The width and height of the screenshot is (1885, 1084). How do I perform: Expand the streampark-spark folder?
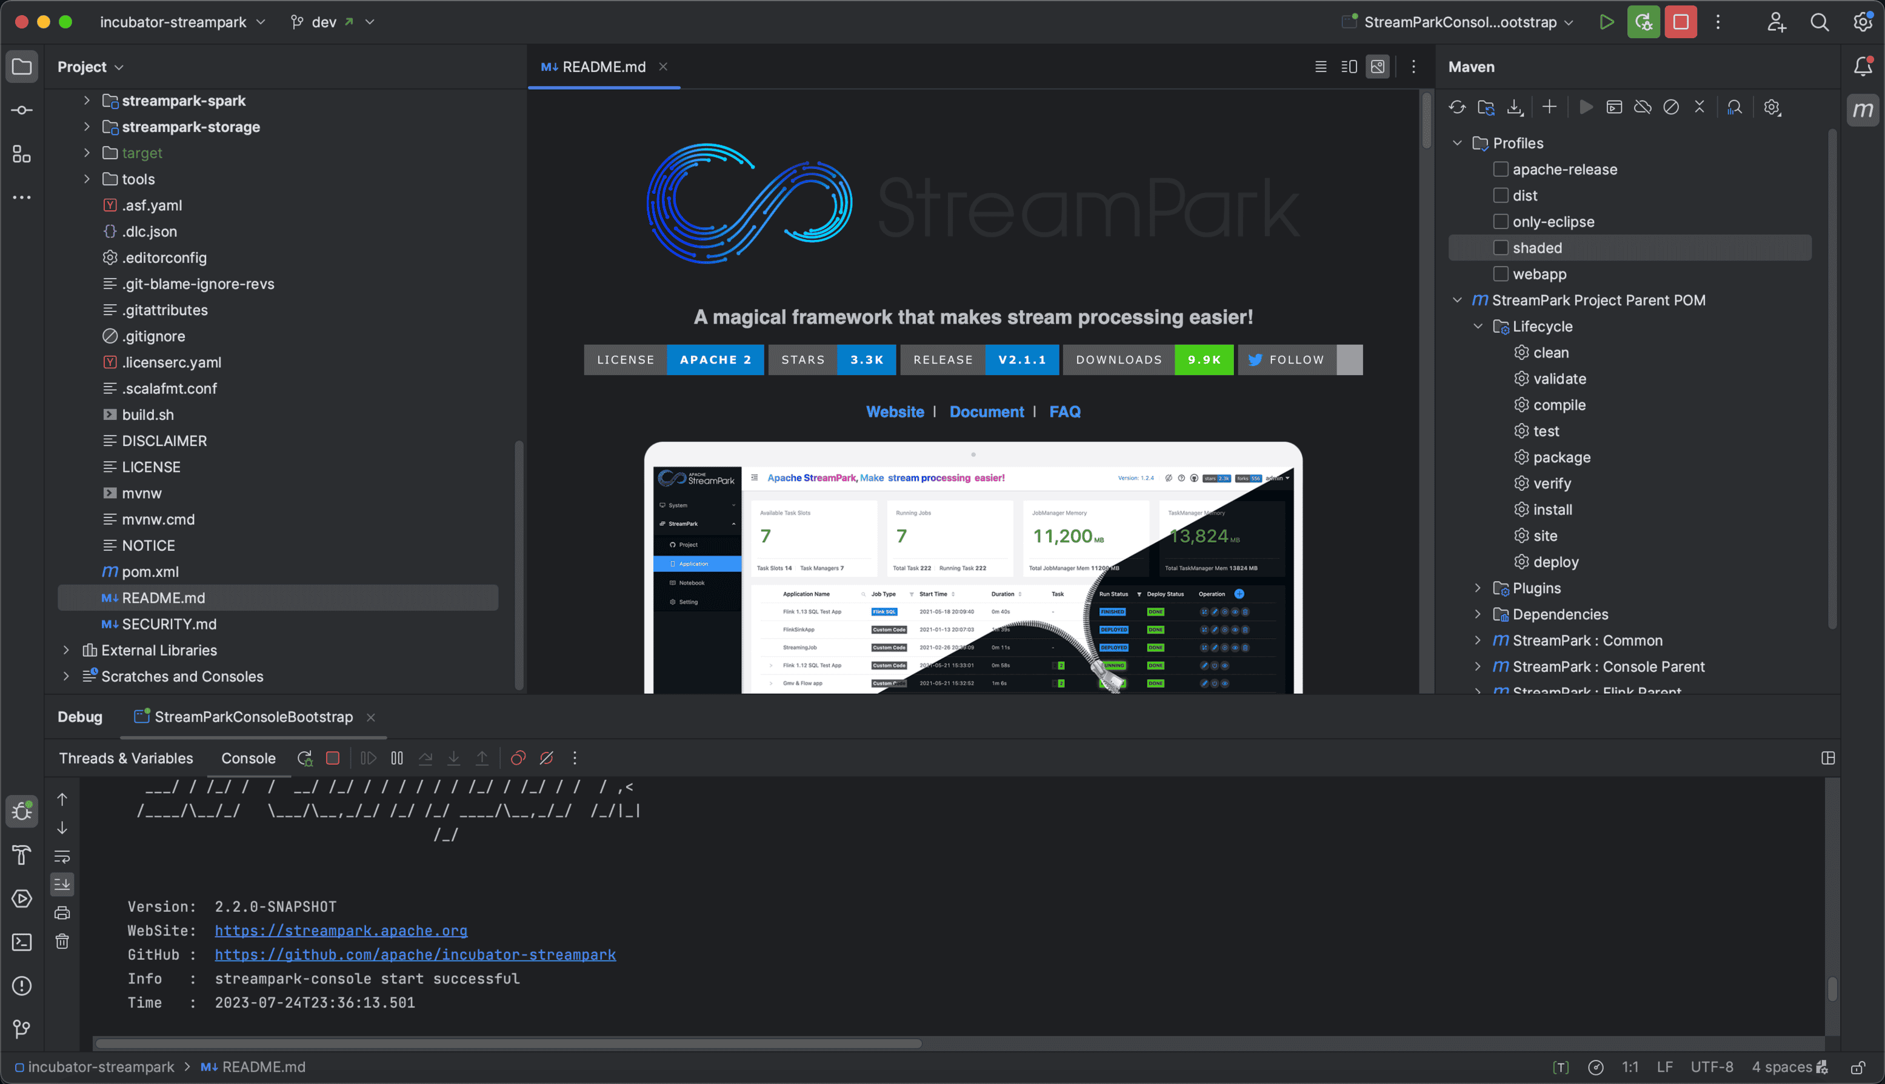[87, 101]
